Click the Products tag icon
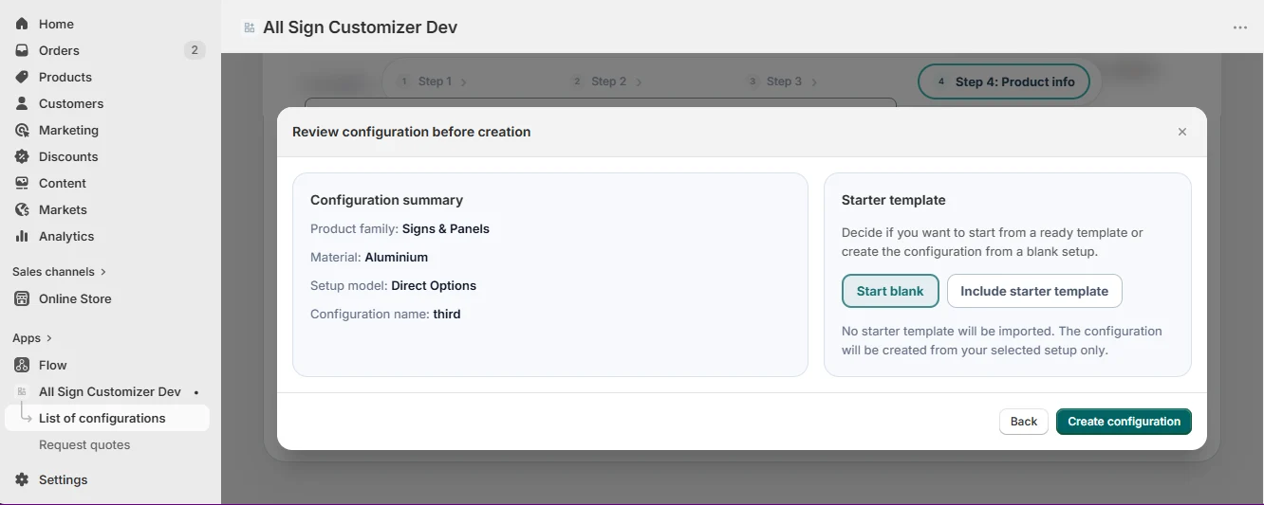Viewport: 1264px width, 505px height. tap(22, 77)
